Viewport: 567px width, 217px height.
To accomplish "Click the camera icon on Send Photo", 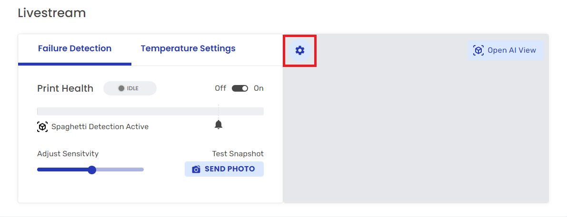I will point(196,169).
